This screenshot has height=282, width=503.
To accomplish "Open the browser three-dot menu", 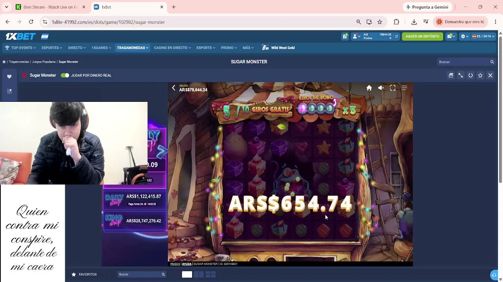I will pos(496,22).
